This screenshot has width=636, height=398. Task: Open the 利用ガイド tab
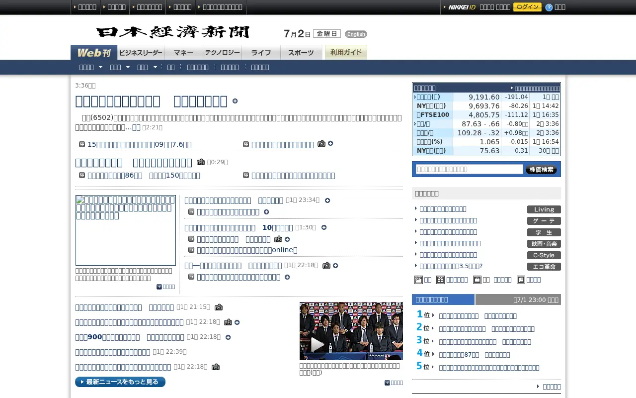click(346, 52)
